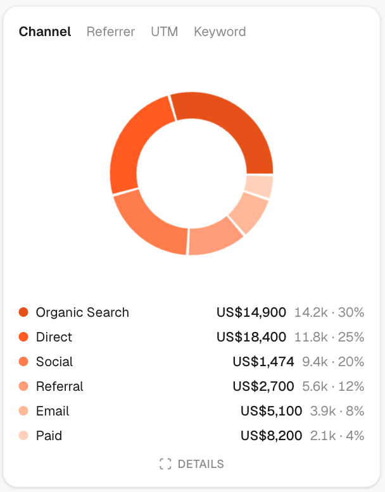Open the Keyword tab
The height and width of the screenshot is (492, 385).
point(220,32)
